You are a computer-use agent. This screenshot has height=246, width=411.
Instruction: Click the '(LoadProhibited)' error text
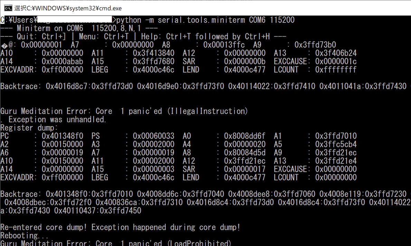pos(199,243)
